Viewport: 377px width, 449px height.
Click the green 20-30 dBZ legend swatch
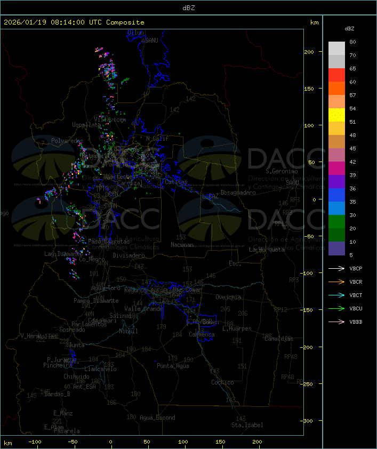click(336, 222)
